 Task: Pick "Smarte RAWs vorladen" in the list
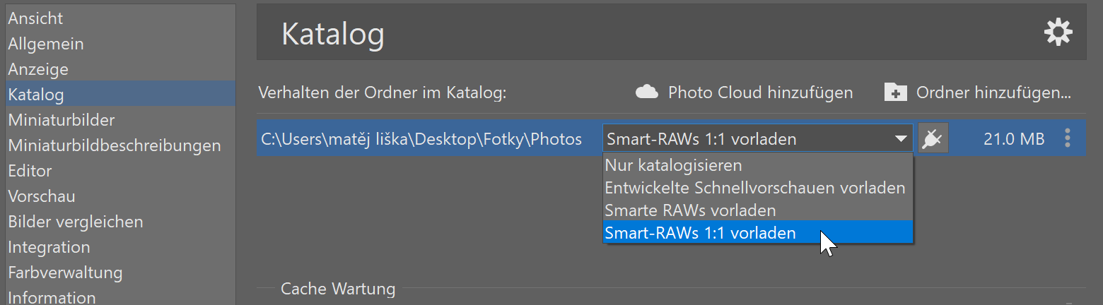pyautogui.click(x=690, y=210)
